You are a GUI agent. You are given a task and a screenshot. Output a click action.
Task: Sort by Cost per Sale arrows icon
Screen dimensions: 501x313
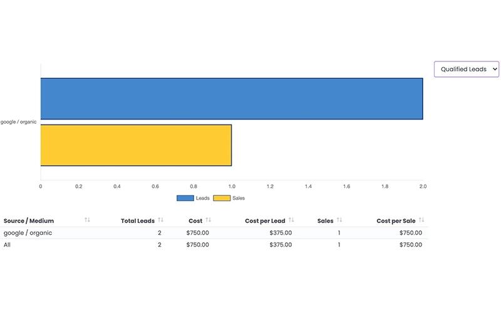[421, 220]
